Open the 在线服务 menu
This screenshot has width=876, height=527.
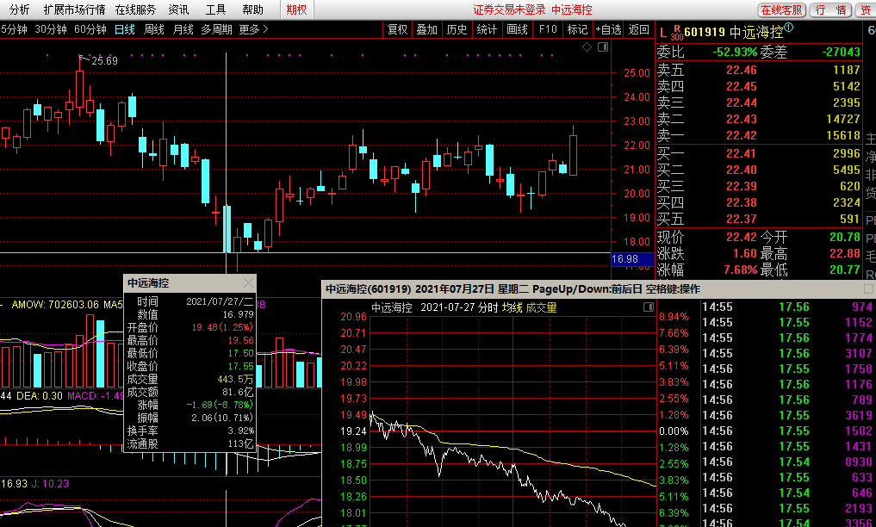[135, 9]
